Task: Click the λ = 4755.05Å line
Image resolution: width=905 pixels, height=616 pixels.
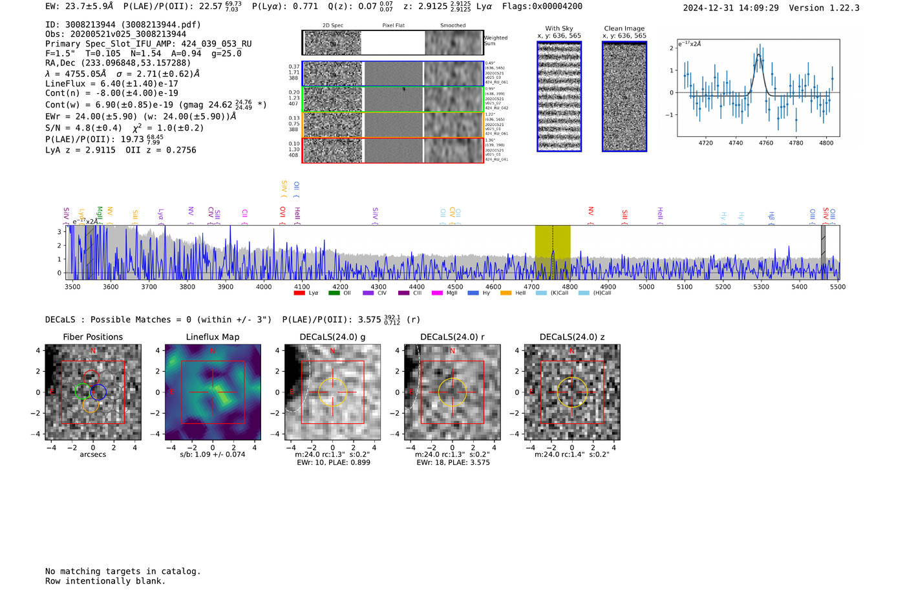Action: pos(122,74)
